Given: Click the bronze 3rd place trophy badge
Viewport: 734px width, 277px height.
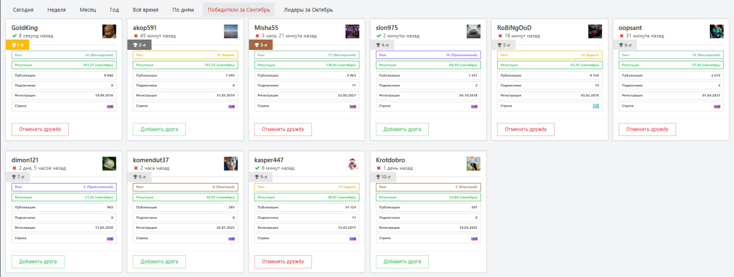Looking at the screenshot, I should point(260,45).
